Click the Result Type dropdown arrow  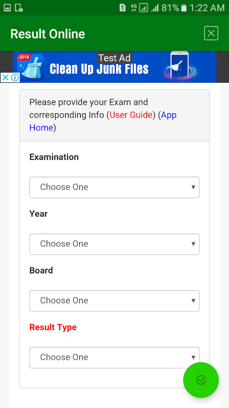193,357
